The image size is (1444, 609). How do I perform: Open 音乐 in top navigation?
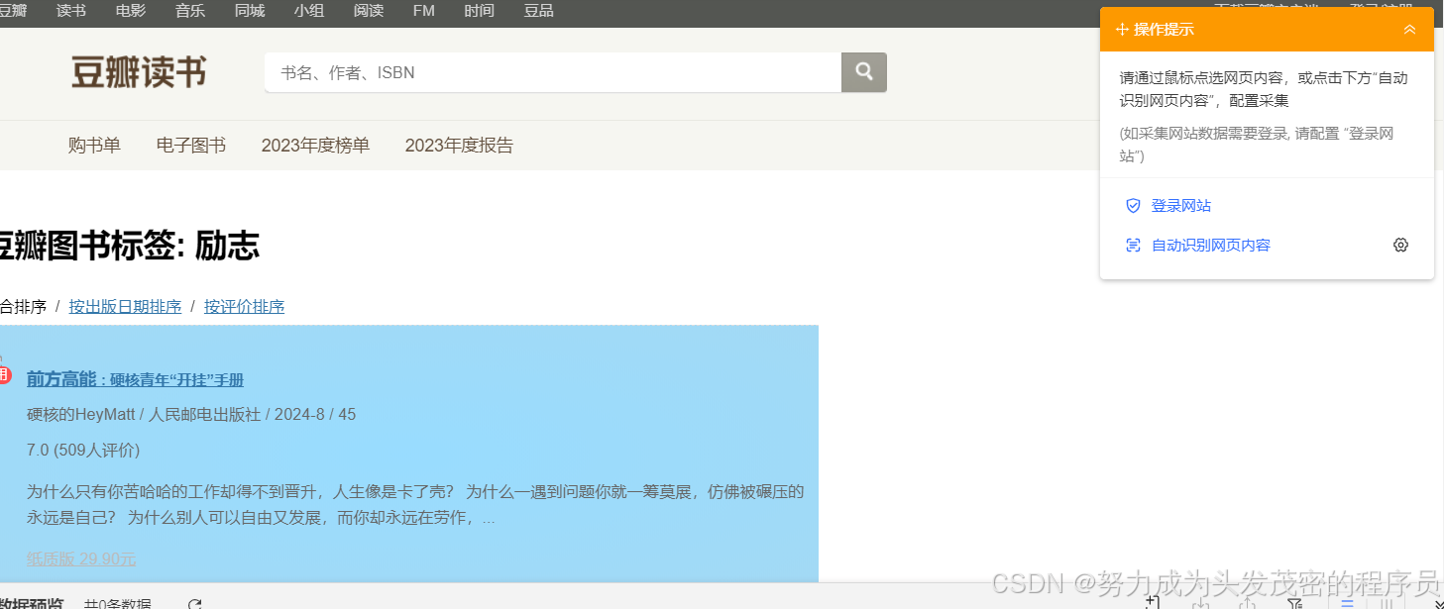pos(190,11)
